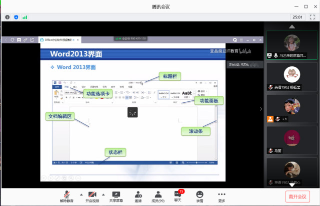Click the shared browser's link icon
The height and width of the screenshot is (206, 320).
(x=25, y=40)
